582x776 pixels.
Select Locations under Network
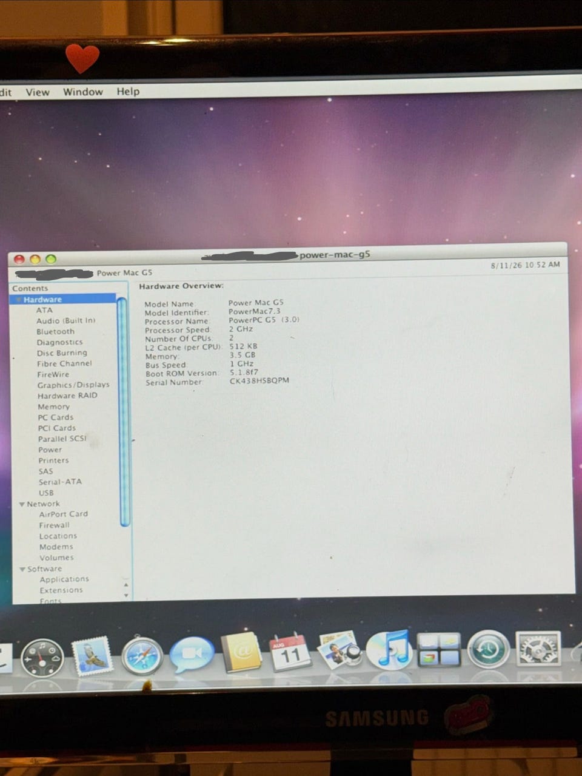pyautogui.click(x=58, y=536)
